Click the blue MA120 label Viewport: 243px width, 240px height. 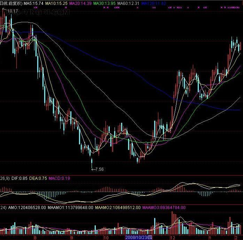(154, 3)
